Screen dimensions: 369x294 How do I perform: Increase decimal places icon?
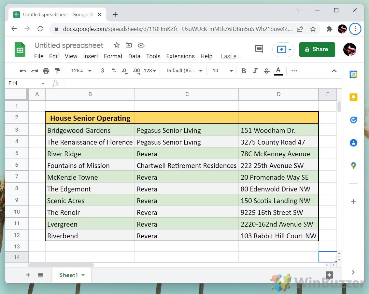[x=136, y=71]
